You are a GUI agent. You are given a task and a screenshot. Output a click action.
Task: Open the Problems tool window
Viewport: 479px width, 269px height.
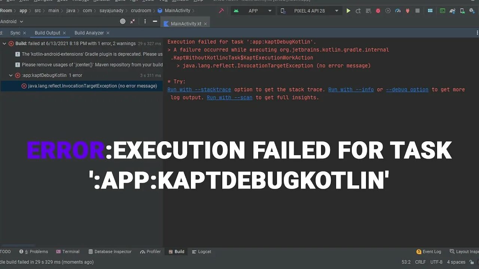tap(34, 252)
